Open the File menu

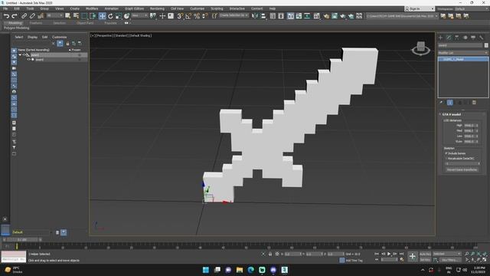(x=5, y=8)
